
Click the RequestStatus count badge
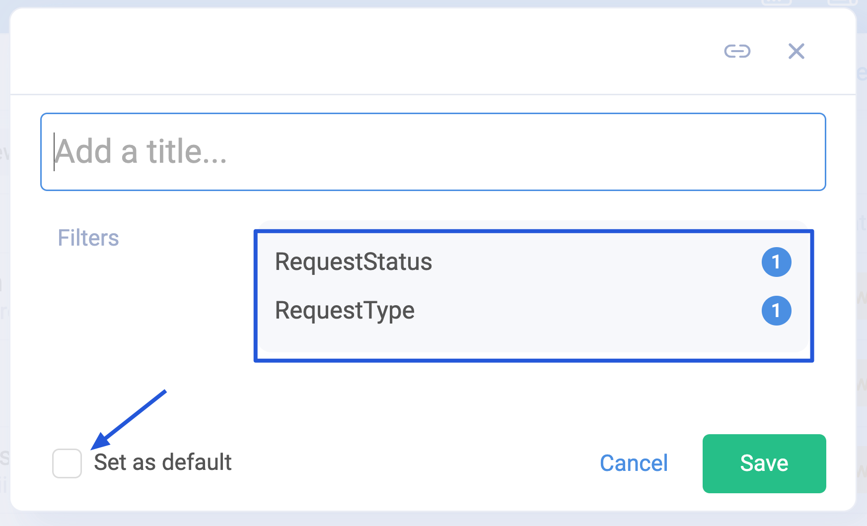[x=776, y=262]
